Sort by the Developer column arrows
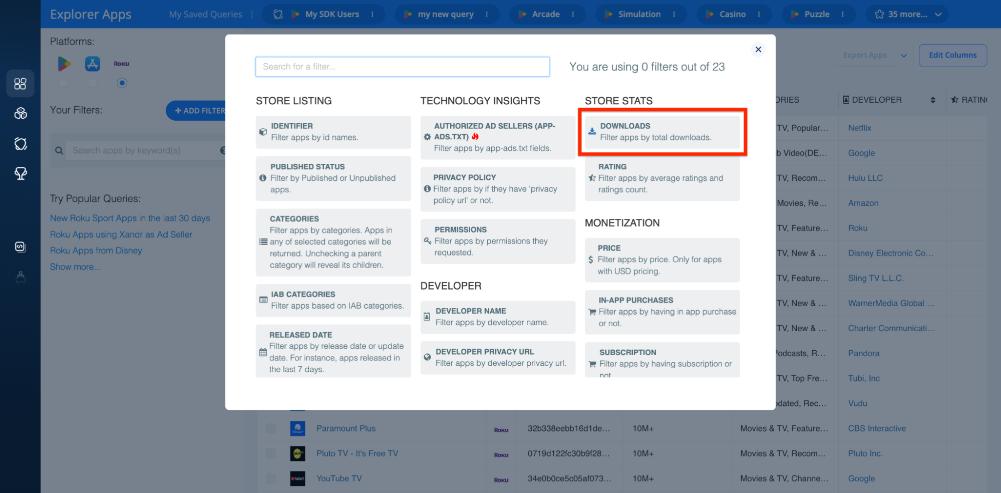 click(933, 100)
